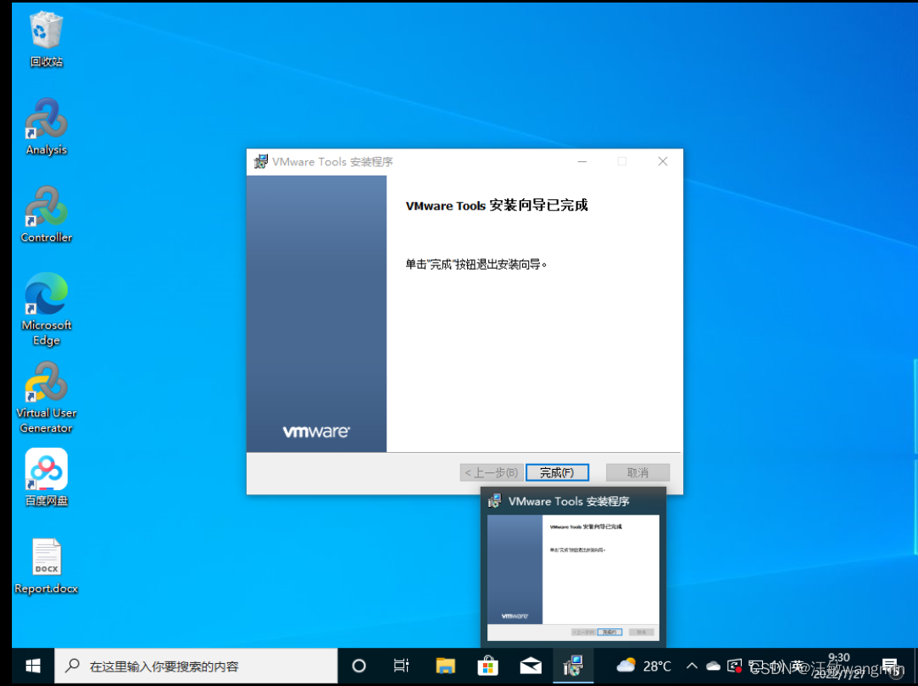Click the taskbar search box
Image resolution: width=918 pixels, height=686 pixels.
click(x=196, y=666)
